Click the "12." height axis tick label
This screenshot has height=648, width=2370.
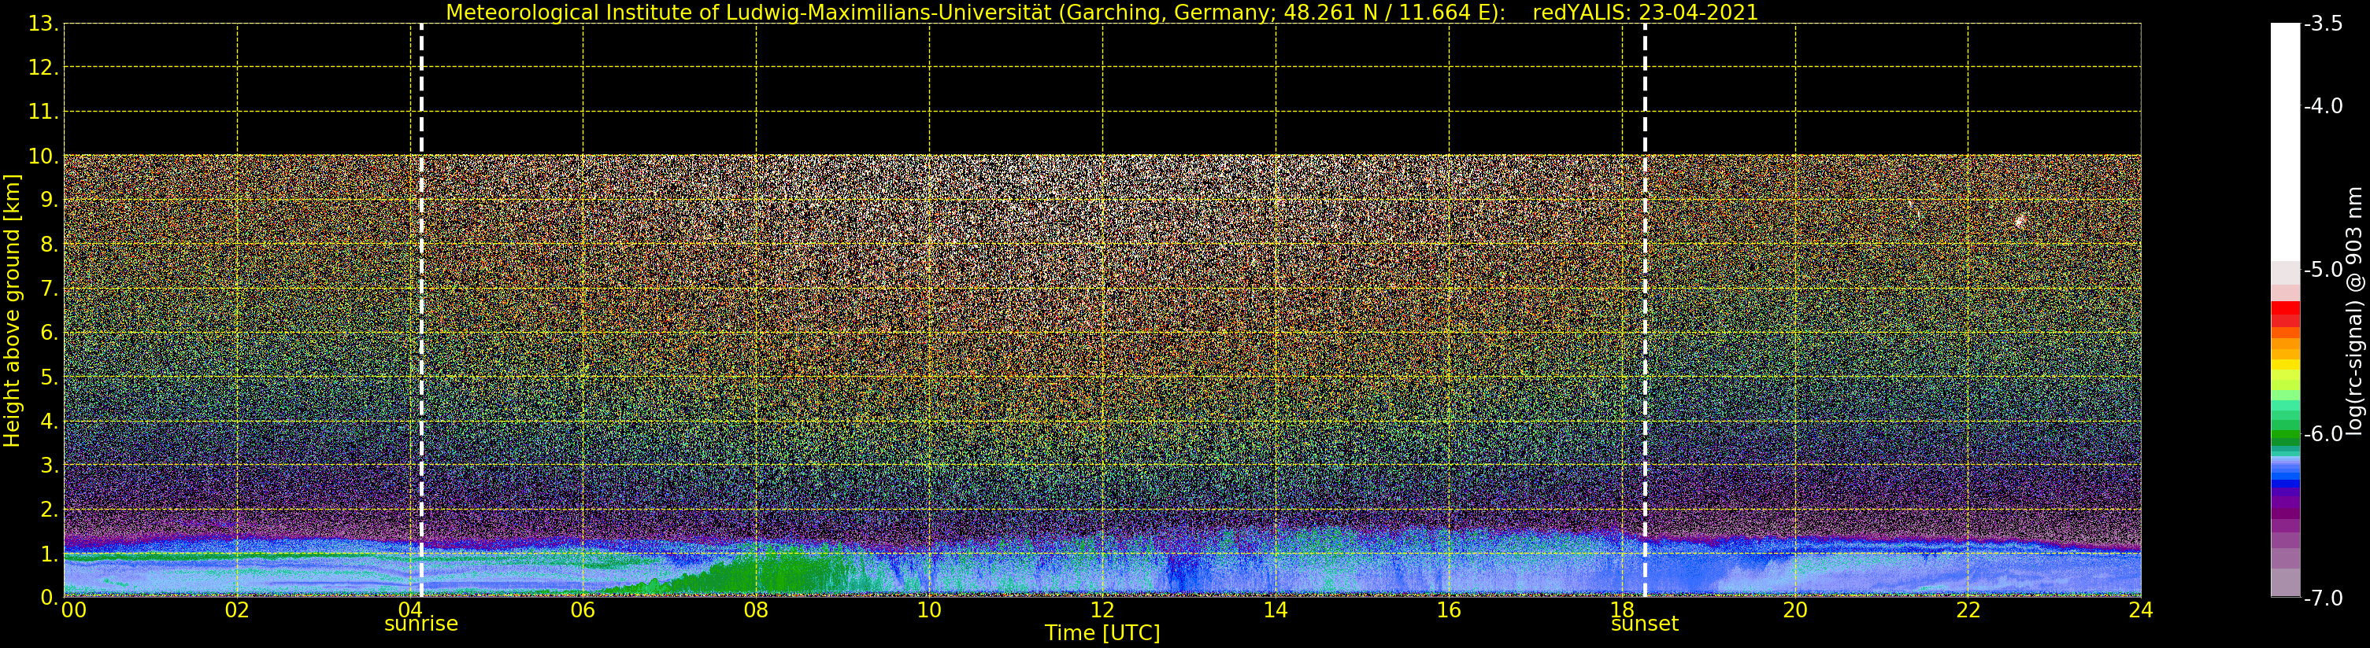pos(43,68)
